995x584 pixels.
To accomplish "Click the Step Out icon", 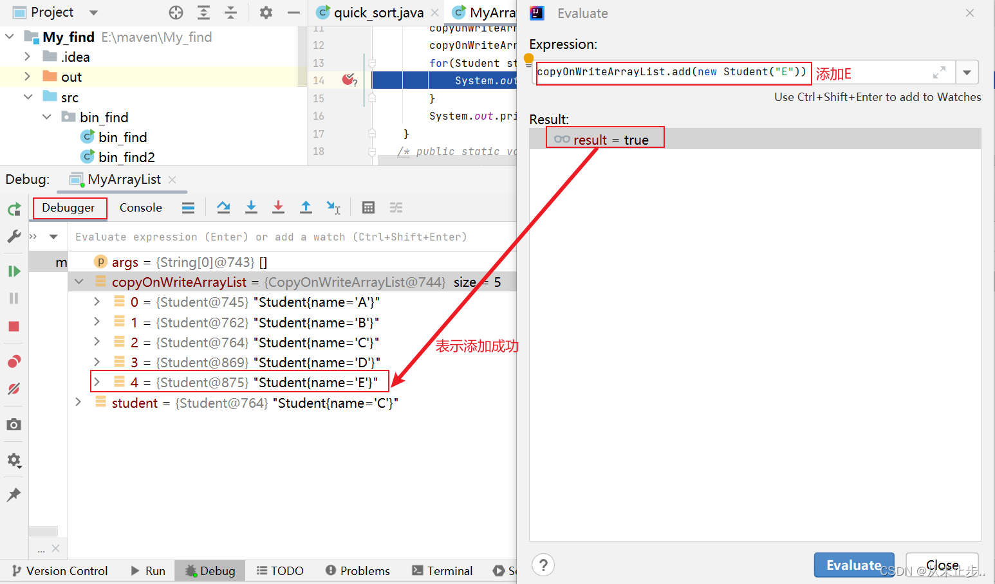I will pos(306,207).
